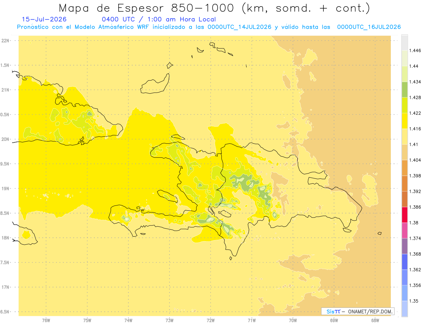The height and width of the screenshot is (325, 421).
Task: Click the 1.416 legend value
Action: click(415, 129)
